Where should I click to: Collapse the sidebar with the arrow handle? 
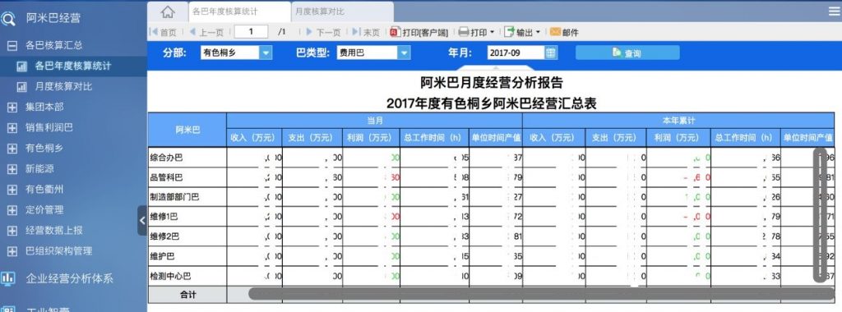pyautogui.click(x=142, y=220)
